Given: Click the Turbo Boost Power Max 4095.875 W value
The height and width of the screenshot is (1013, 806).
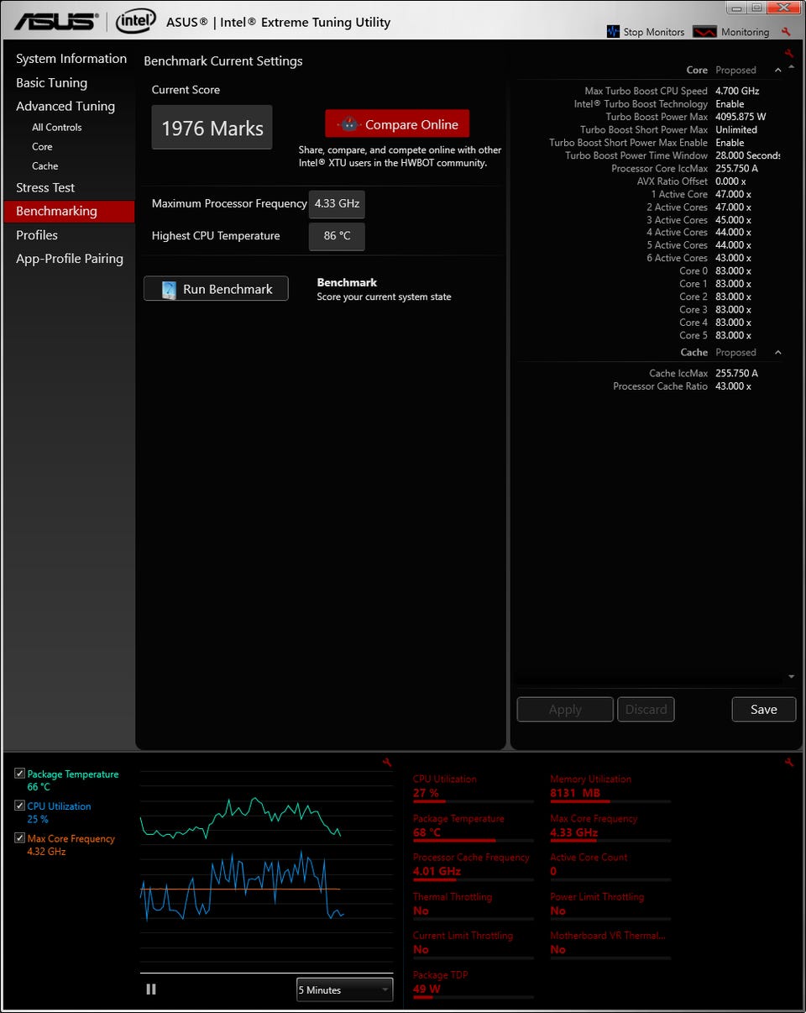Looking at the screenshot, I should (741, 117).
